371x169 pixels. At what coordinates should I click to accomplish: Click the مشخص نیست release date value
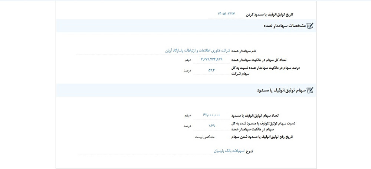click(204, 137)
